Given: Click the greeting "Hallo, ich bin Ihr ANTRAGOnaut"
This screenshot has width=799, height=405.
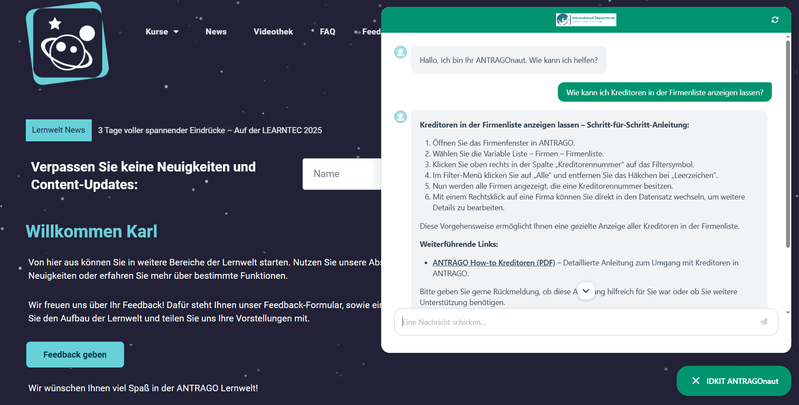Looking at the screenshot, I should (x=509, y=60).
